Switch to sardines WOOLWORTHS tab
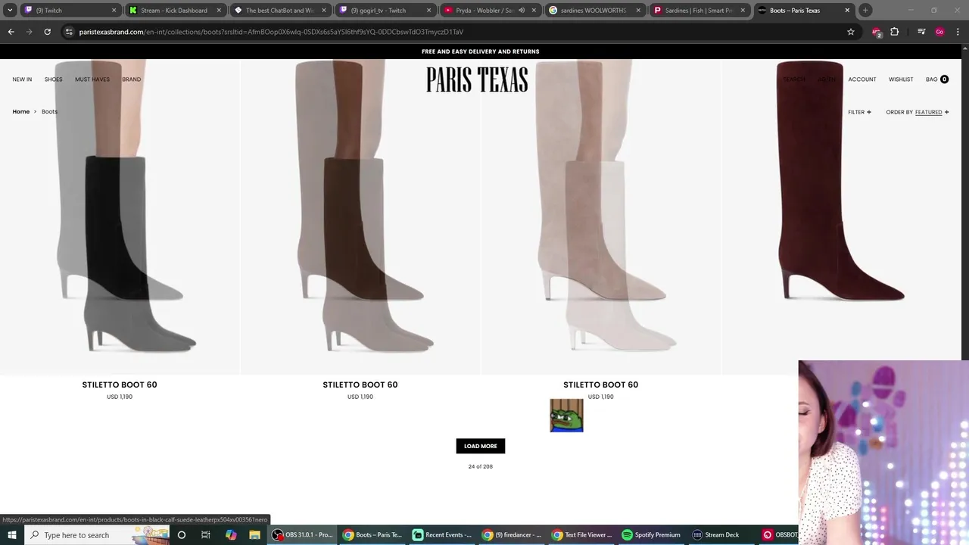 (x=594, y=11)
